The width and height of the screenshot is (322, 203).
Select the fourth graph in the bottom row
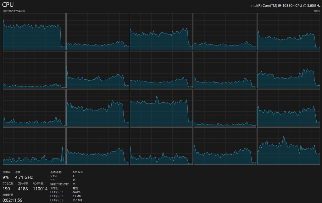pos(225,146)
